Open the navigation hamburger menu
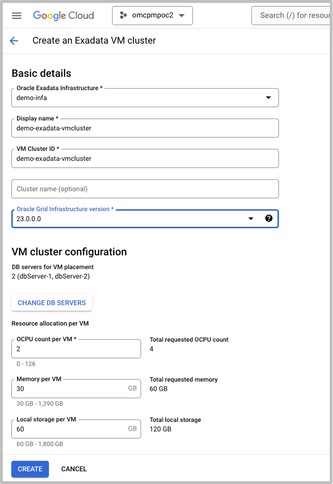333x484 pixels. coord(16,15)
